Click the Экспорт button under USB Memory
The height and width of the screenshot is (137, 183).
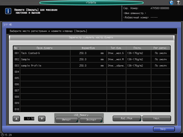91,120
